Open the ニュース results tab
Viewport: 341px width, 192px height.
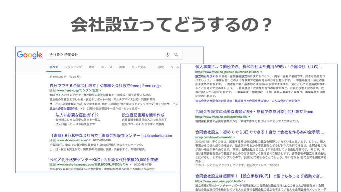coord(107,67)
